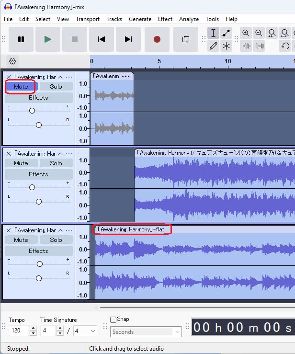Toggle Mute on the third track

(21, 240)
